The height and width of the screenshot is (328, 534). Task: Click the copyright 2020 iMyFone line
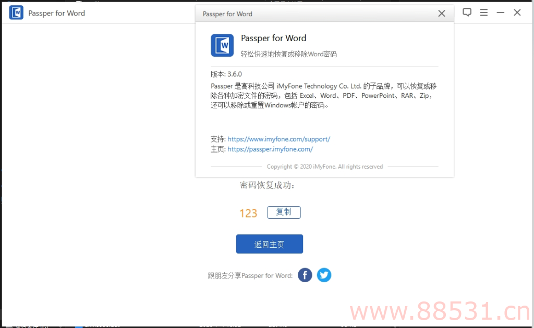pyautogui.click(x=324, y=167)
